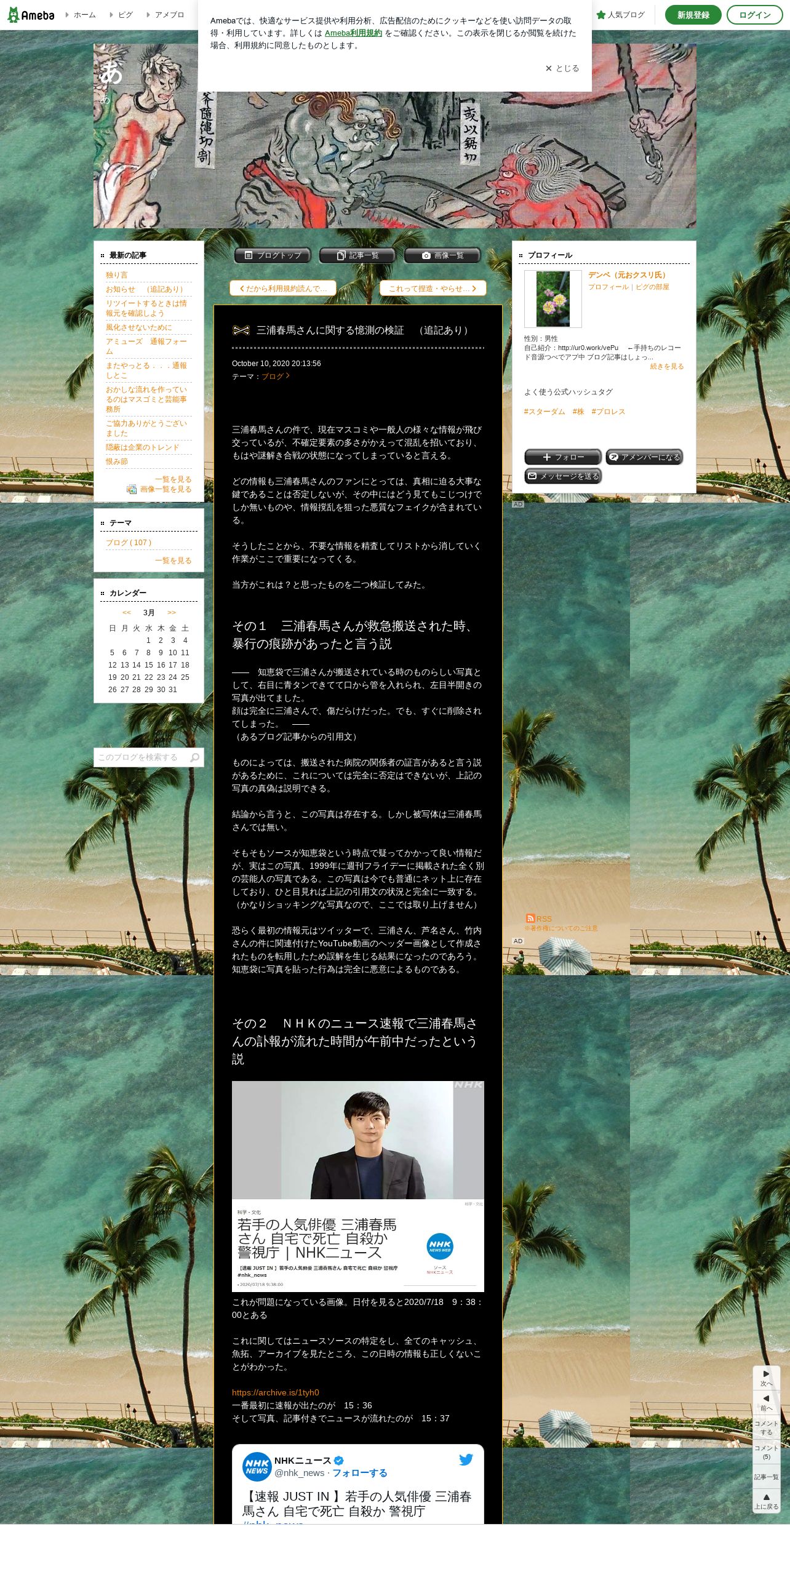
Task: Click the ログイン button
Action: pyautogui.click(x=754, y=15)
